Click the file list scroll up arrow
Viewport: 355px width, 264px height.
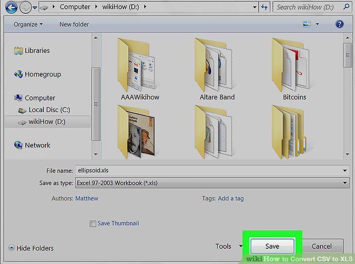(x=348, y=38)
